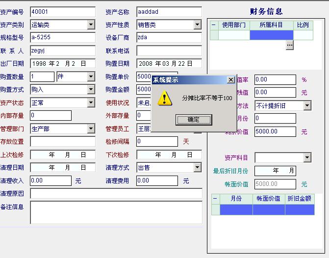Click the 资产编号 input field

coord(62,12)
